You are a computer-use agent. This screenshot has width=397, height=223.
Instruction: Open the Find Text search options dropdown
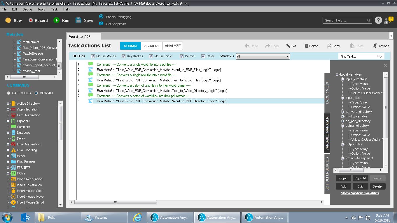pos(380,56)
